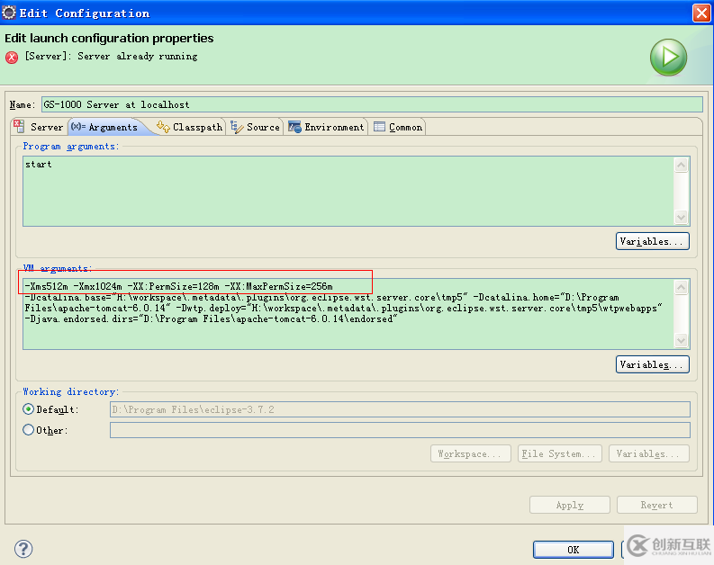
Task: Click Variables button under VM arguments
Action: click(x=653, y=364)
